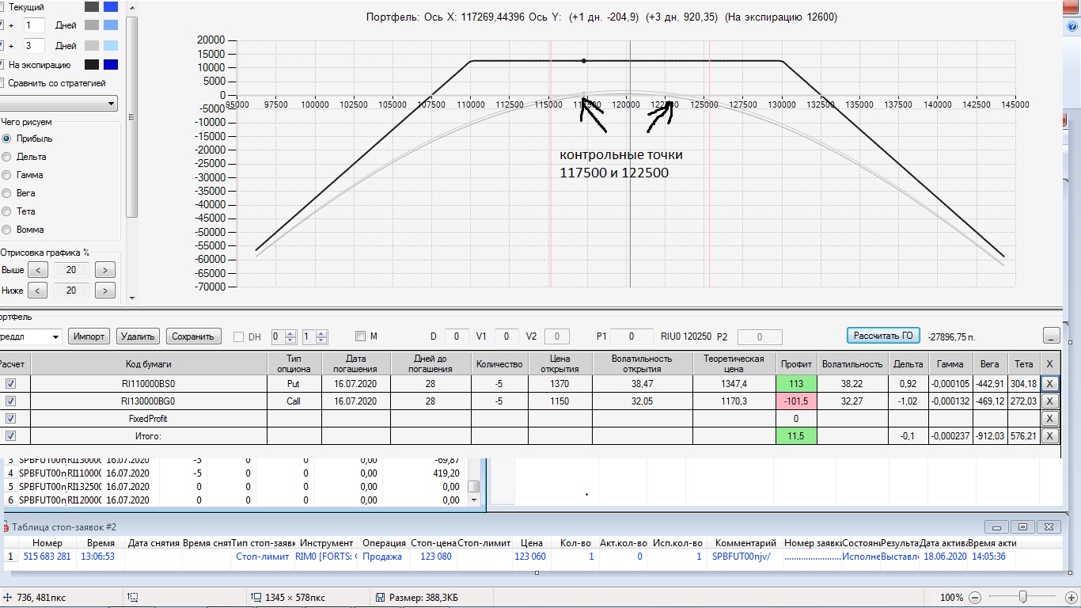1081x608 pixels.
Task: Restore the Таблица стоп-заявок #2 window
Action: [1022, 526]
